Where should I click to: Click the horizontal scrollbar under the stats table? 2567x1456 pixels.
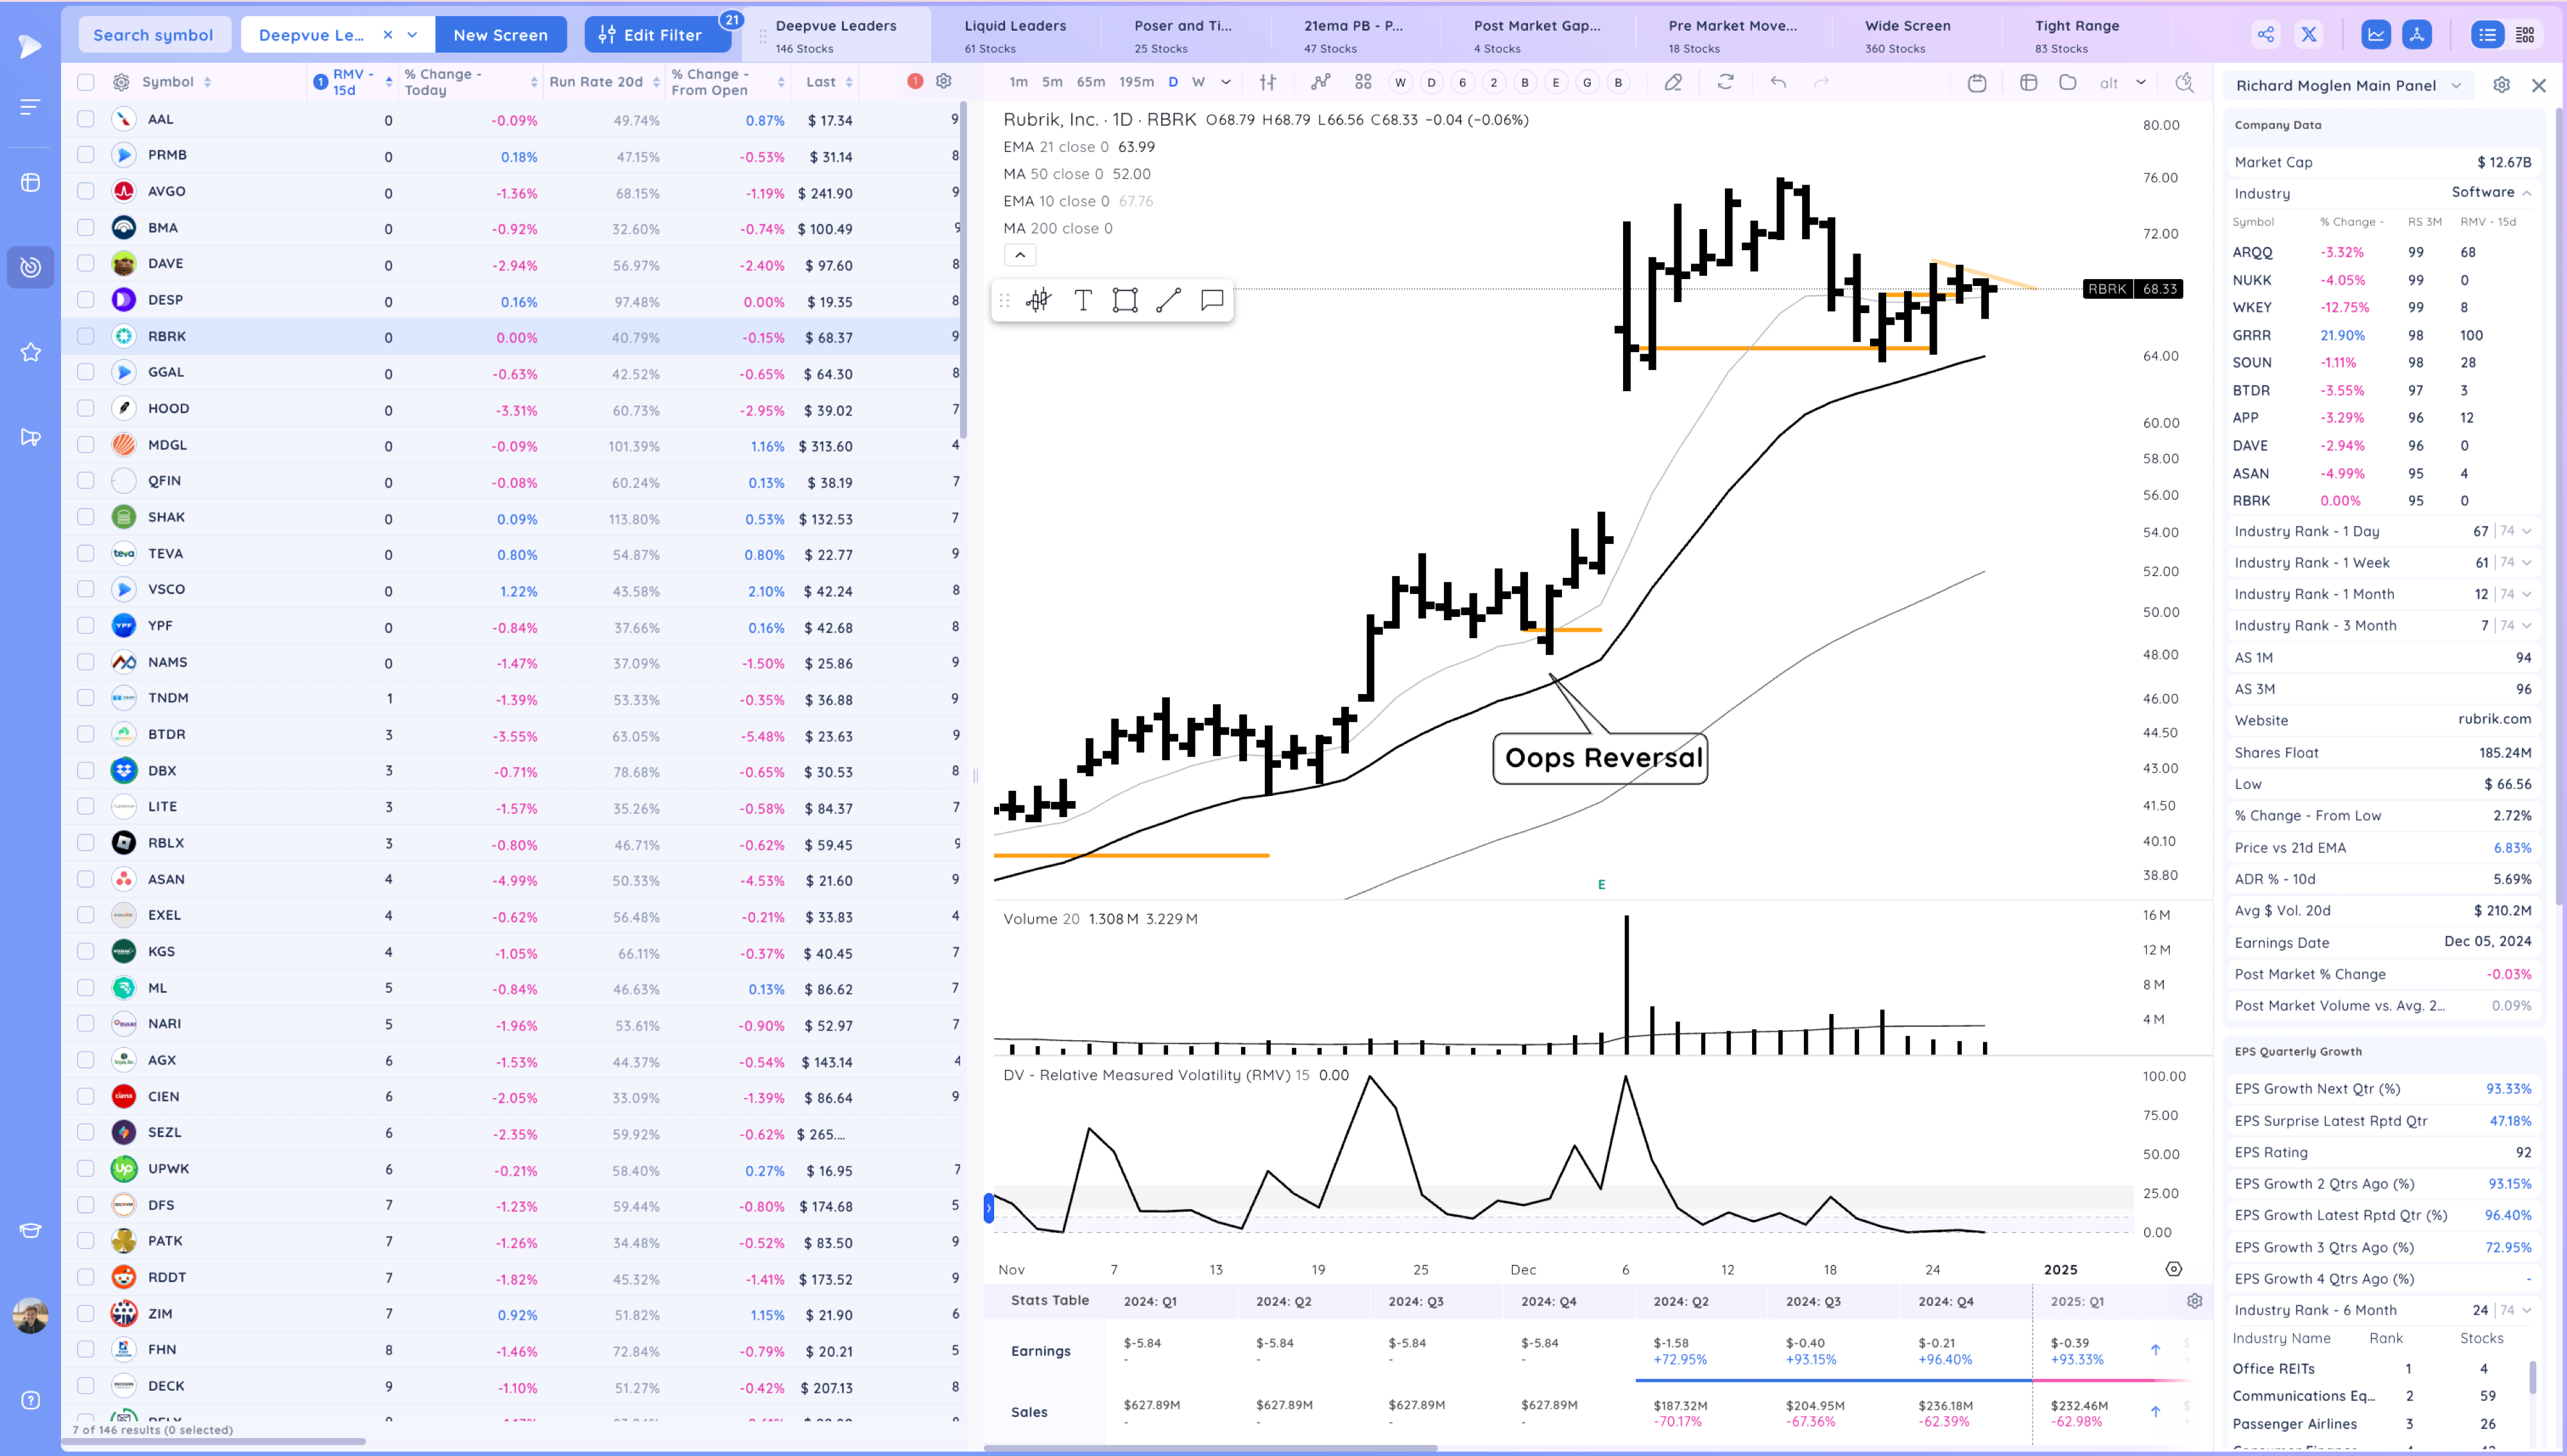[x=1210, y=1447]
